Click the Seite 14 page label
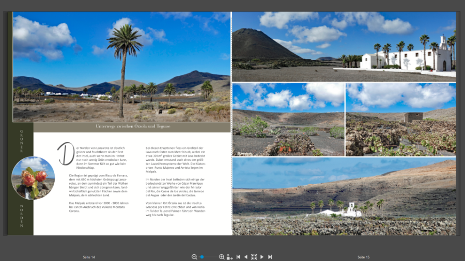Viewport: 465px width, 261px height. click(89, 257)
